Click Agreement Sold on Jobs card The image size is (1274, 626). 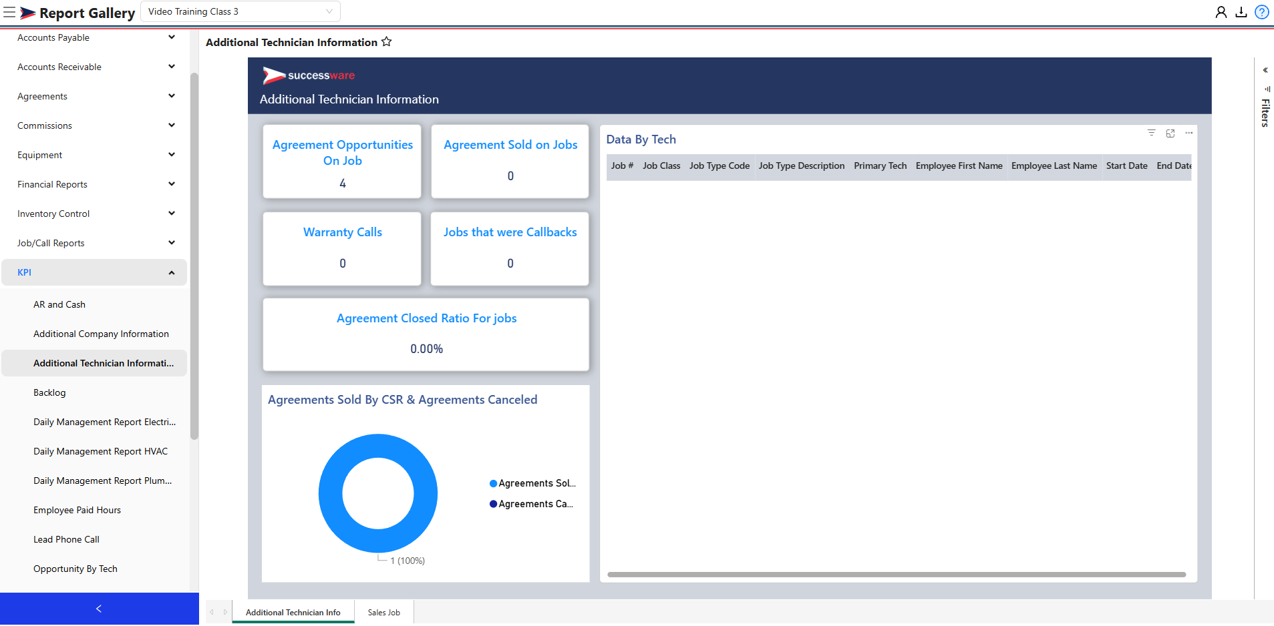click(510, 162)
